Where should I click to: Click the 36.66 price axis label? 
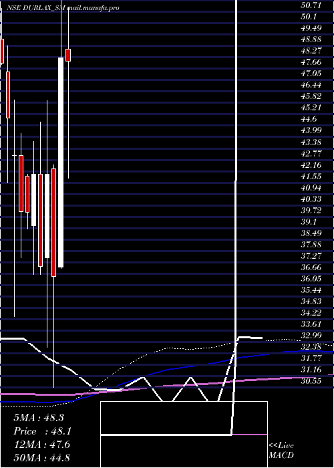[311, 267]
